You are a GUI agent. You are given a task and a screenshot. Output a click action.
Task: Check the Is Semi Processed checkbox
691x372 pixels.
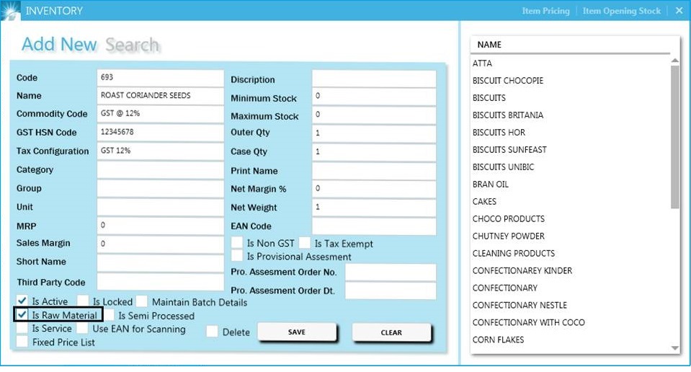point(109,315)
